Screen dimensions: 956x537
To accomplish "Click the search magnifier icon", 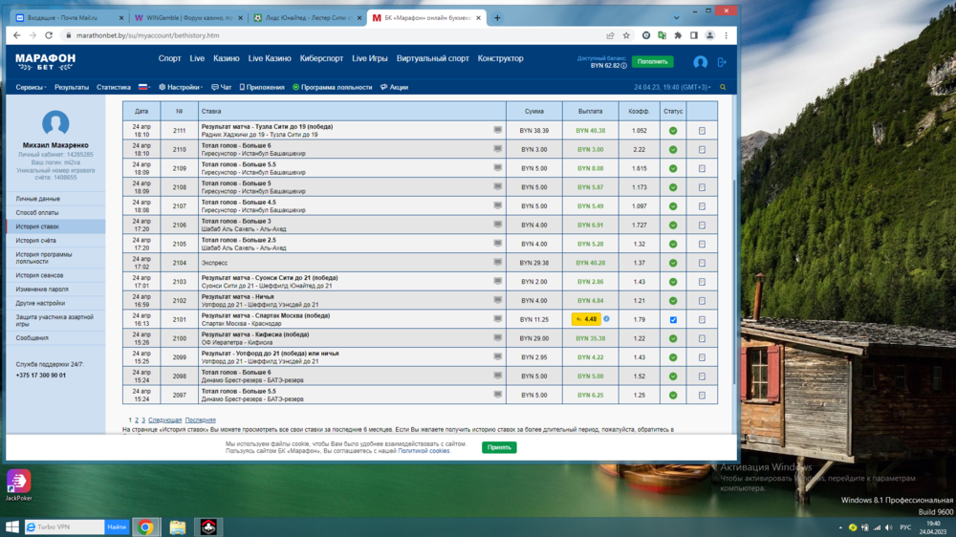I will 723,87.
